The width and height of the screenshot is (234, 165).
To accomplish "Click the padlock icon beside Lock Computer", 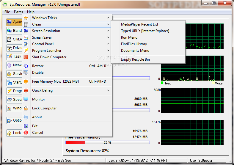I will pyautogui.click(x=26, y=108).
